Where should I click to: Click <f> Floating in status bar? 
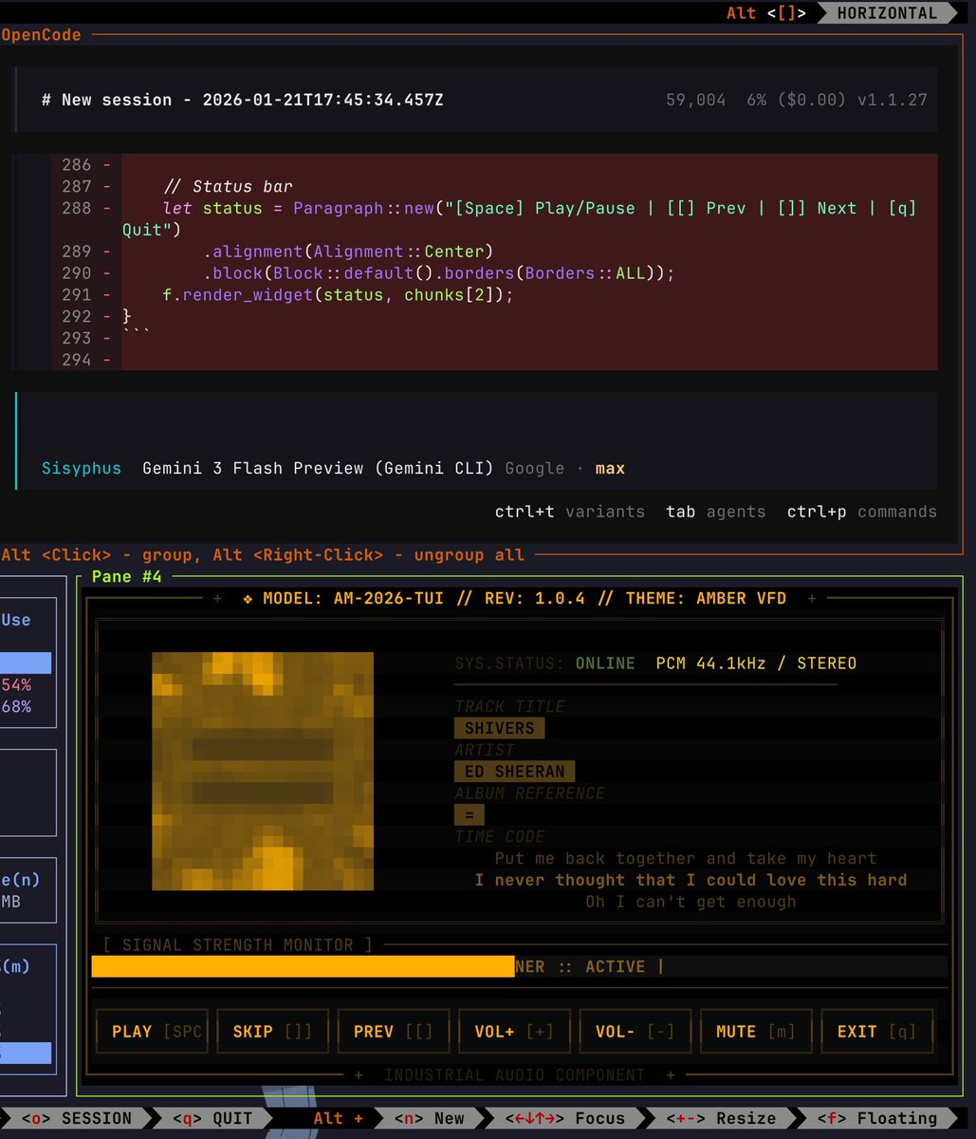[877, 1118]
